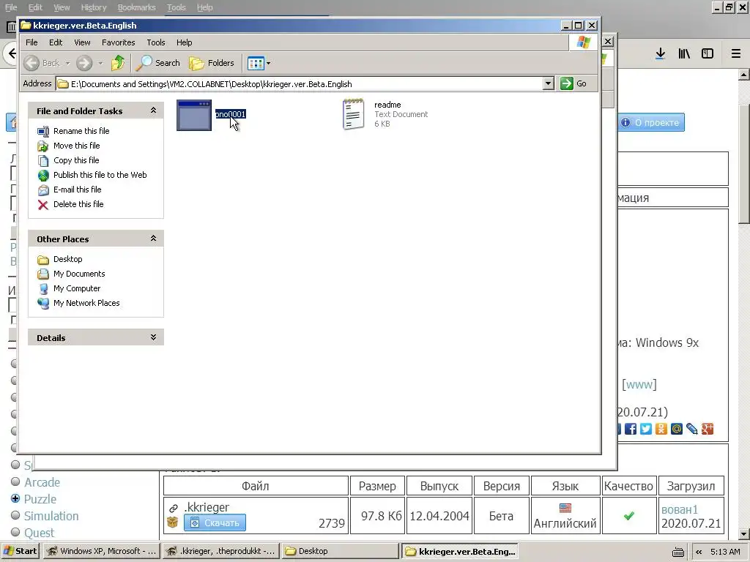Go up one folder level
Viewport: 750px width, 562px height.
[x=118, y=63]
